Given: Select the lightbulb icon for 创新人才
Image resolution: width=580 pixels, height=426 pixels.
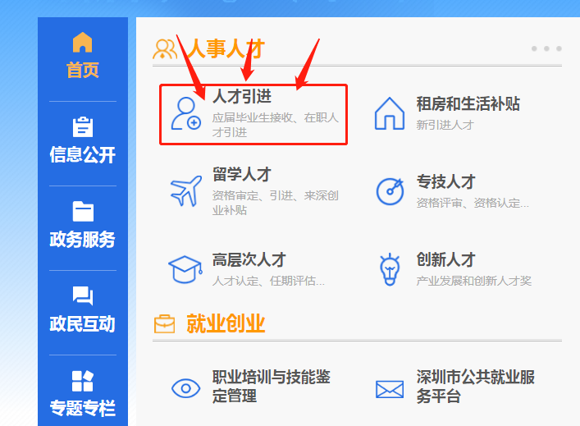Looking at the screenshot, I should (x=390, y=269).
